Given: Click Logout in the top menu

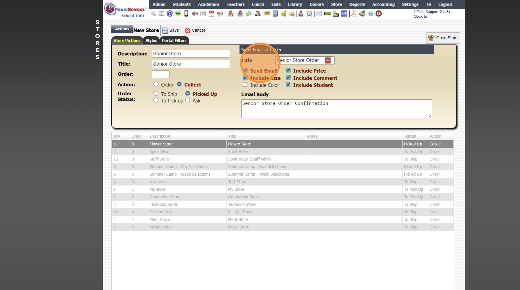Looking at the screenshot, I should click(445, 4).
